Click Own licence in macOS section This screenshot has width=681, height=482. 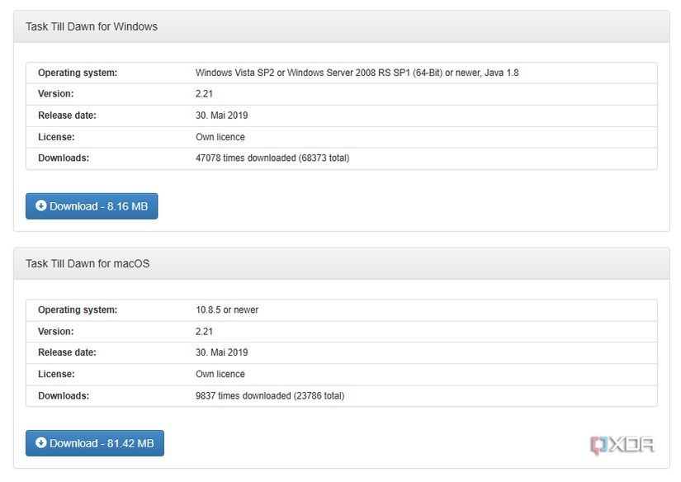(220, 375)
